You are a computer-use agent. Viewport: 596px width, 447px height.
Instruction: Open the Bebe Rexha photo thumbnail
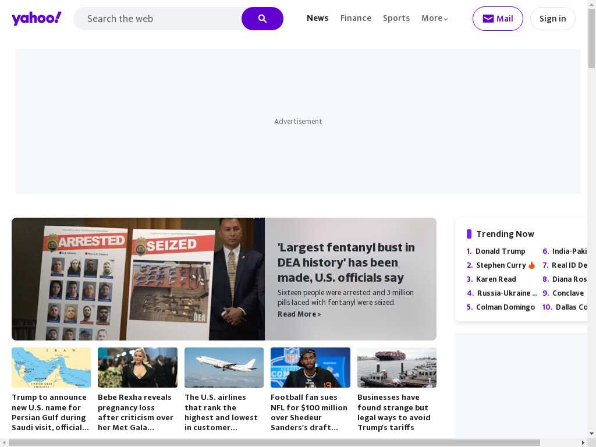(x=137, y=368)
